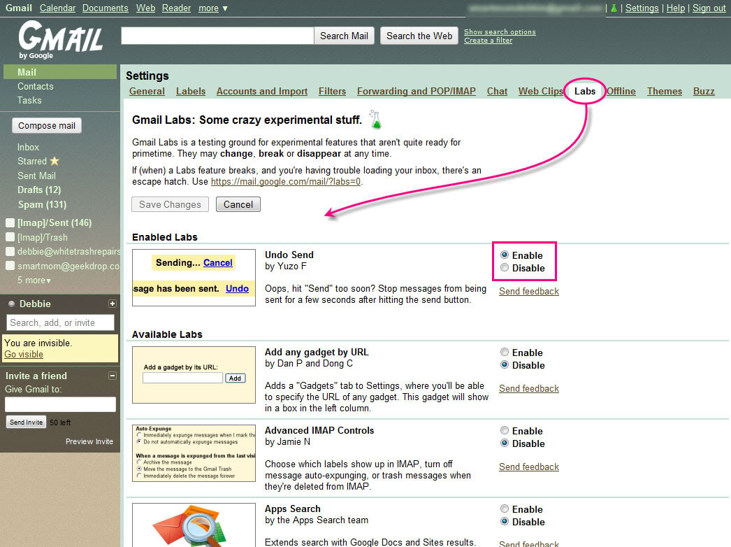Viewport: 731px width, 547px height.
Task: Open the Offline settings tab
Action: [621, 92]
